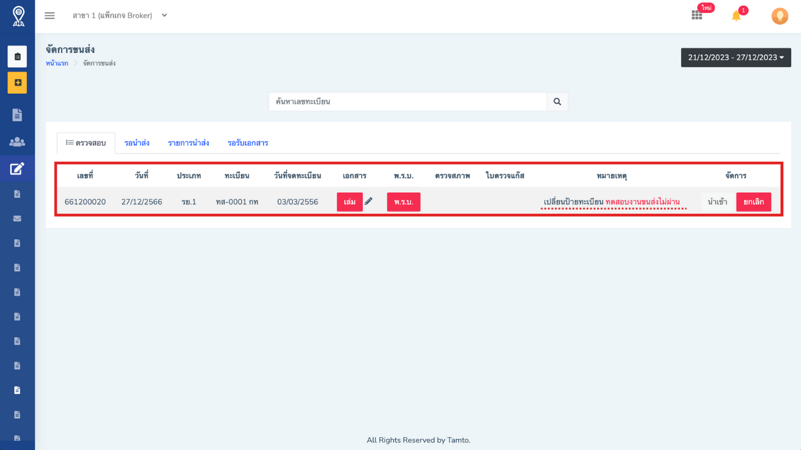Click the orange user avatar

click(779, 16)
